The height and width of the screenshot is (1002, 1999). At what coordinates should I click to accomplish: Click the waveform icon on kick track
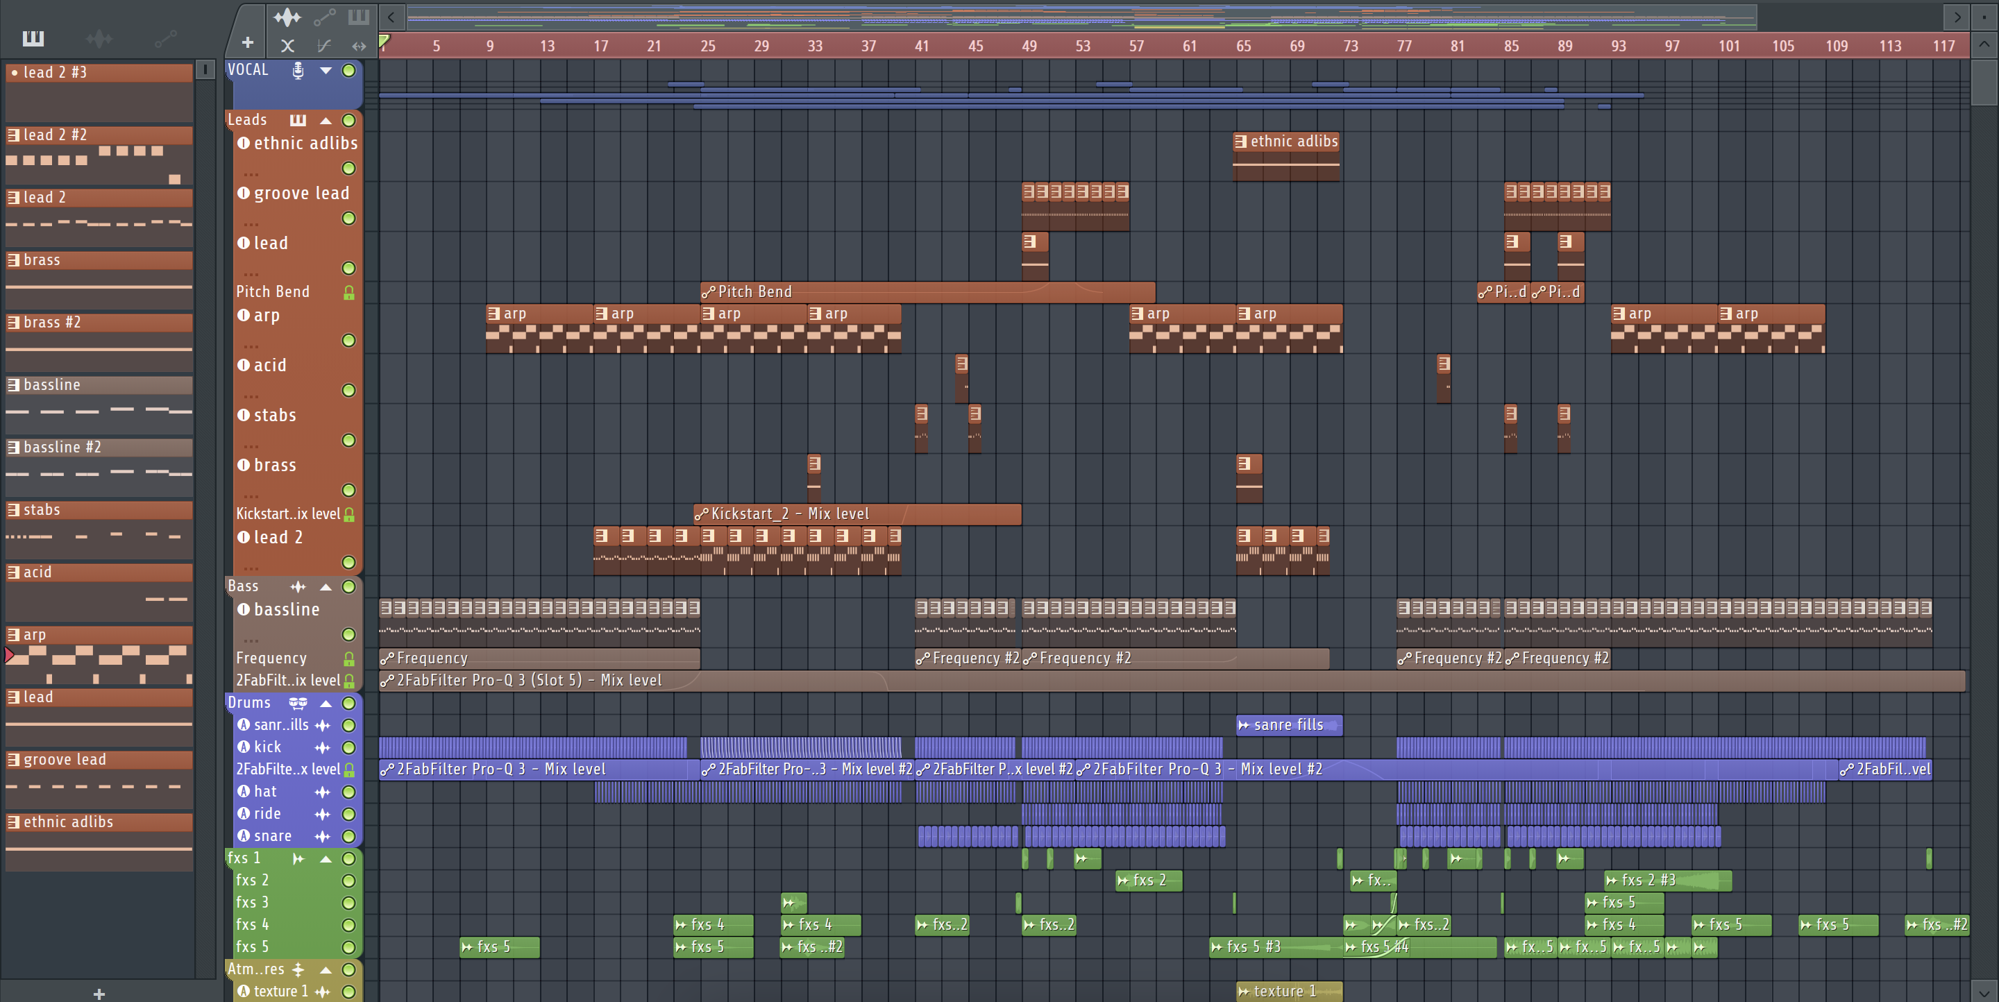[x=323, y=747]
